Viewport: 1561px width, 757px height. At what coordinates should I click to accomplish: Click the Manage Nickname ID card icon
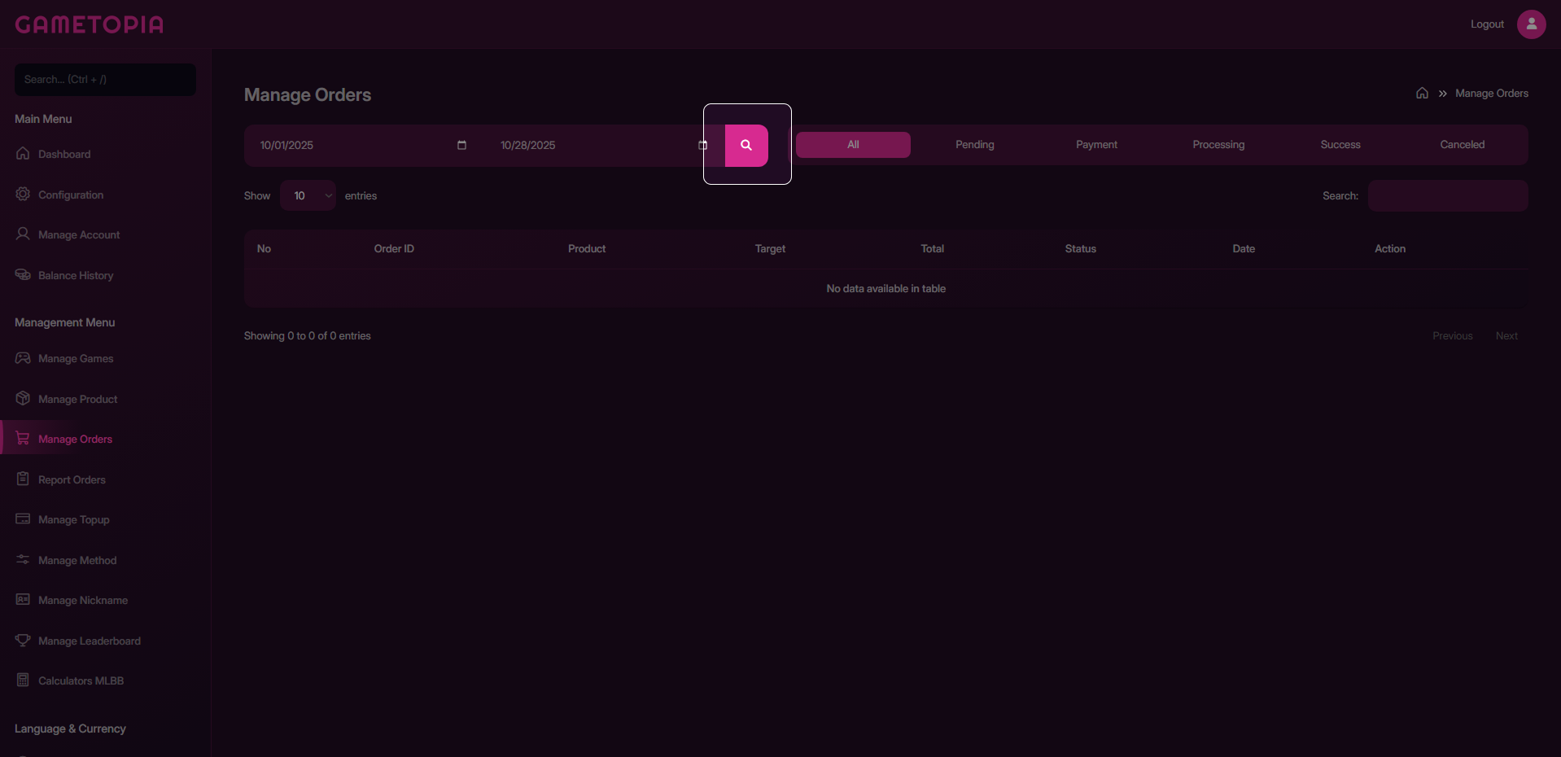(23, 599)
